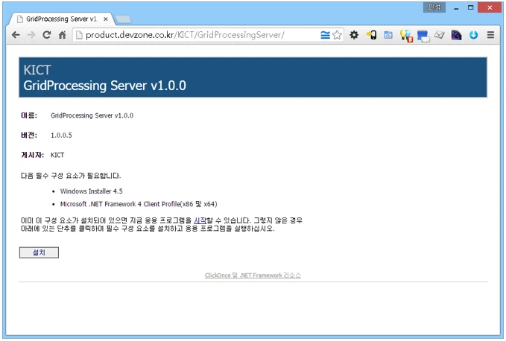Open a new tab
Image resolution: width=506 pixels, height=341 pixels.
click(123, 19)
